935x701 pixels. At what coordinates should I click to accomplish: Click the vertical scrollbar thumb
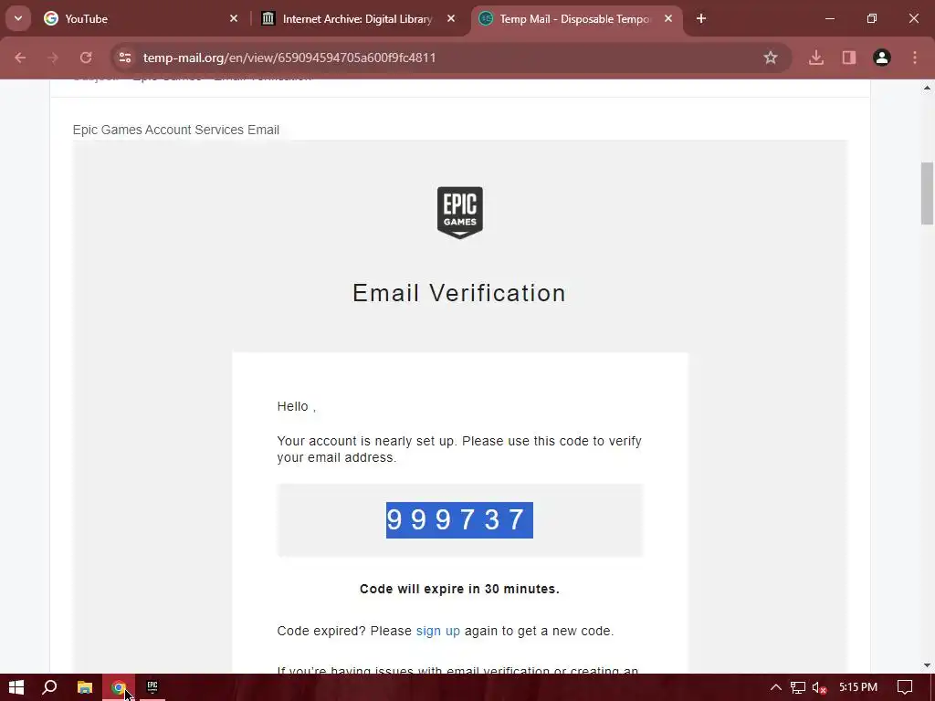click(927, 194)
